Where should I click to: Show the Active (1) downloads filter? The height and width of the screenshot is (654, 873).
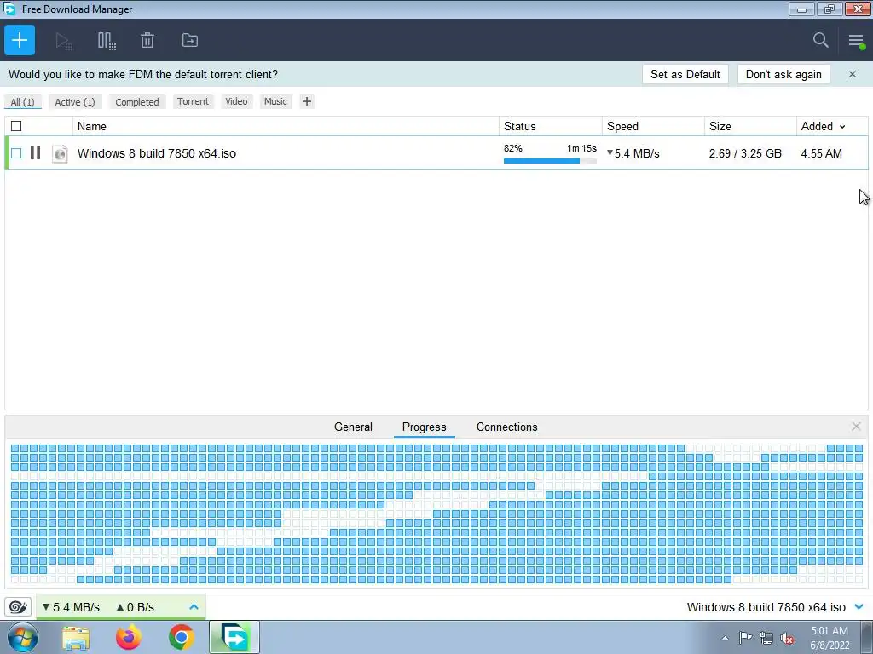point(75,102)
